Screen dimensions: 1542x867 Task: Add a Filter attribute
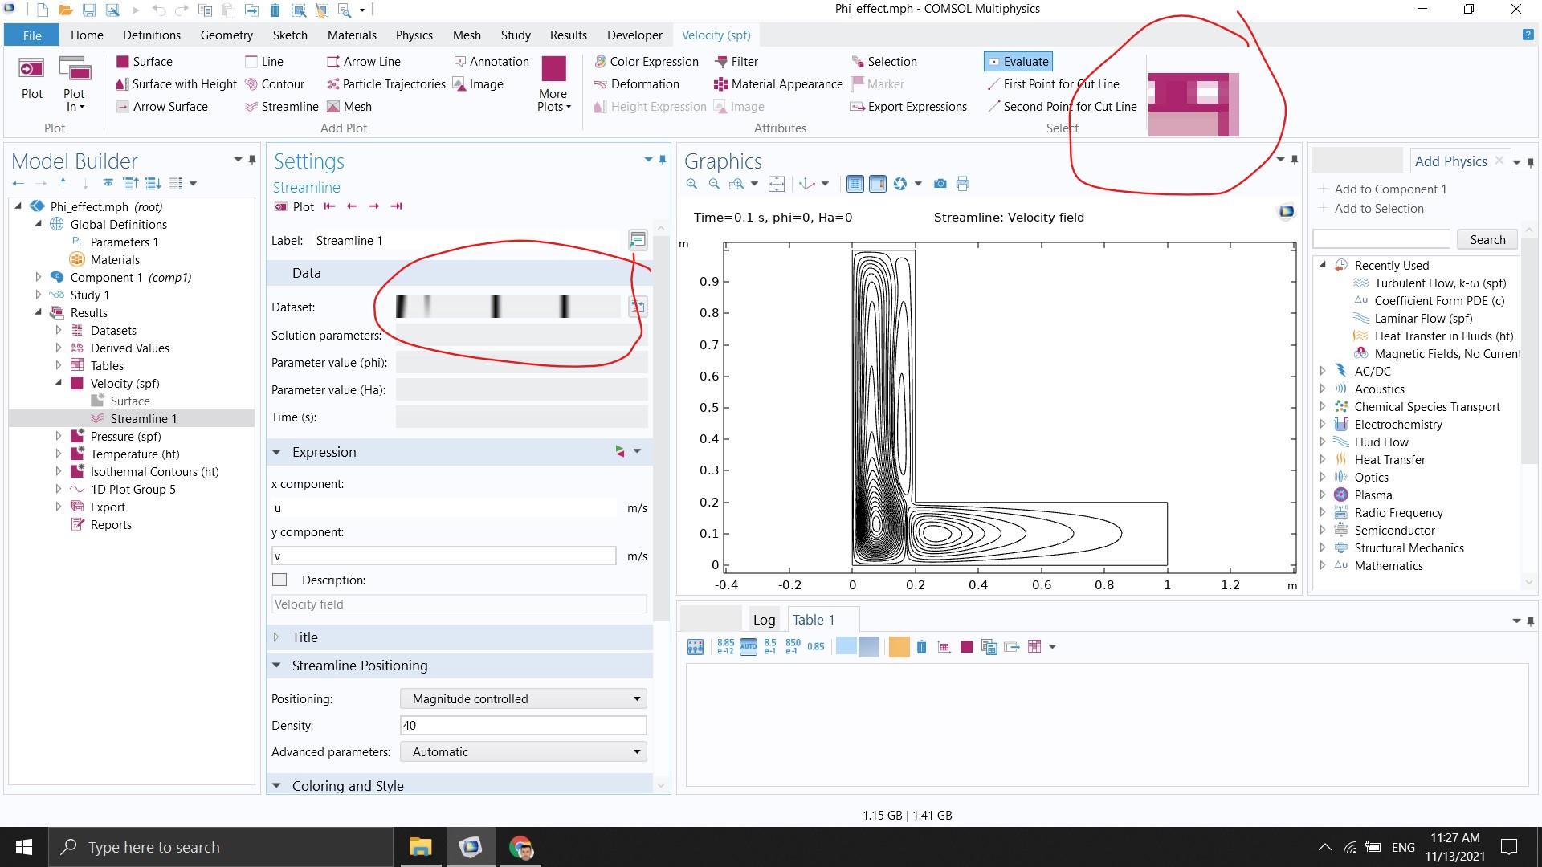(736, 62)
